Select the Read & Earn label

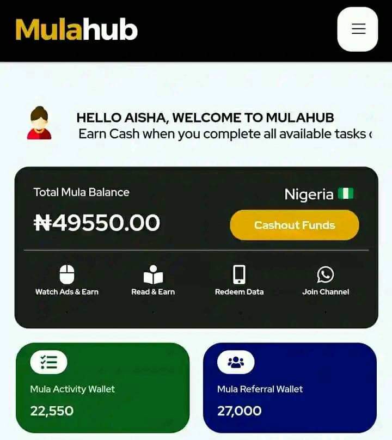point(153,292)
